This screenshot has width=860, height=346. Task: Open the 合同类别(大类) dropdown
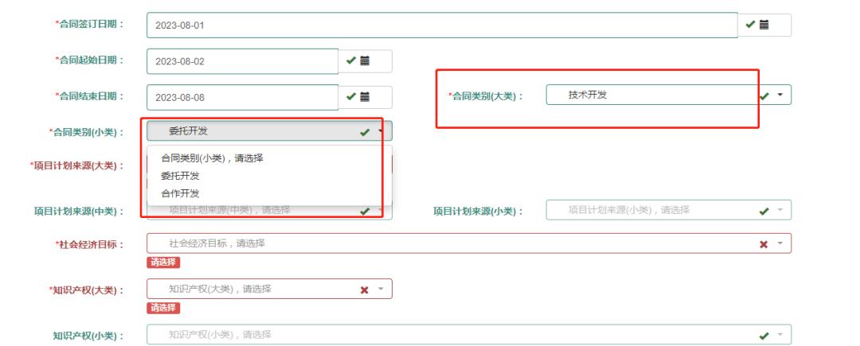(669, 95)
